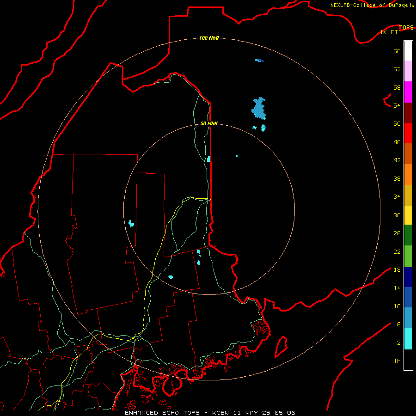Screen dimensions: 416x416
Task: Click the '05:08' timestamp in the footer
Action: tap(285, 413)
